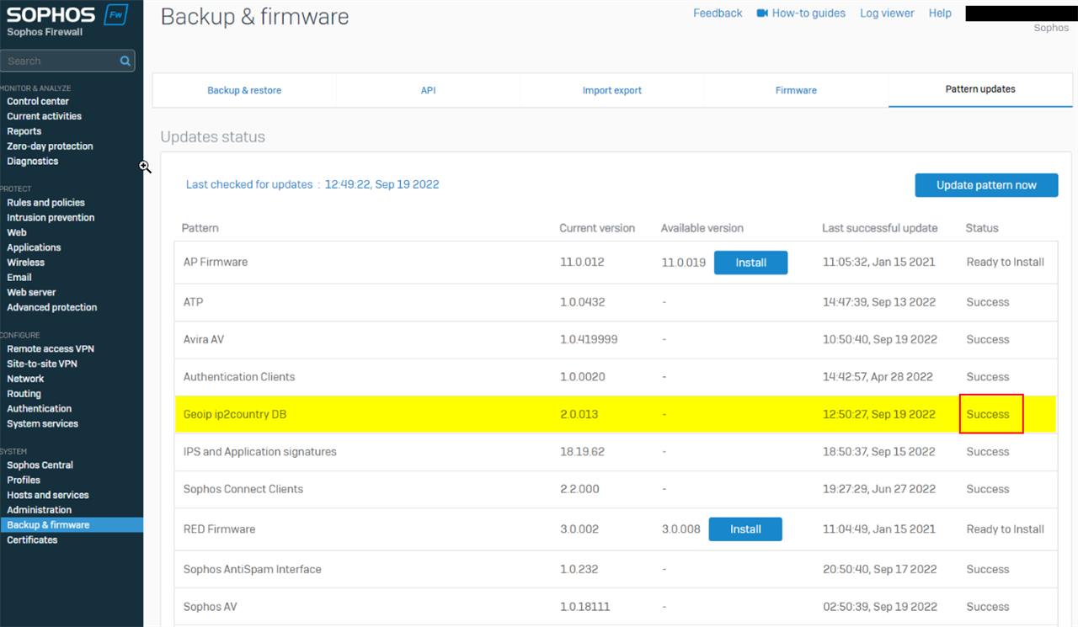Click IPS and Application signatures row name
This screenshot has height=627, width=1078.
pos(259,452)
